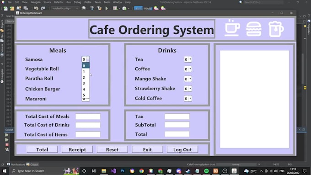Open the Debug menu in NetBeans
311x175 pixels.
point(77,2)
